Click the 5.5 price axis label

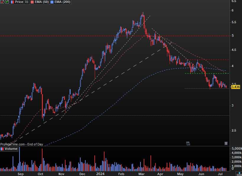click(234, 22)
